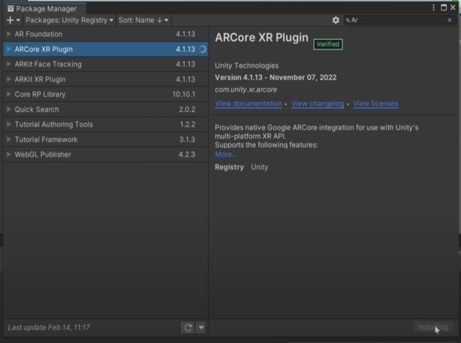The image size is (461, 343).
Task: Select the Quick Search package
Action: 106,109
